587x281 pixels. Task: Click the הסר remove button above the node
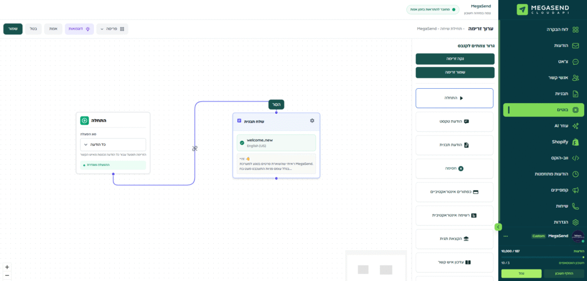(276, 105)
